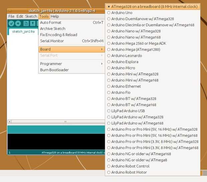Select Arduino Robot Control board
207x182 pixels.
(x=153, y=166)
